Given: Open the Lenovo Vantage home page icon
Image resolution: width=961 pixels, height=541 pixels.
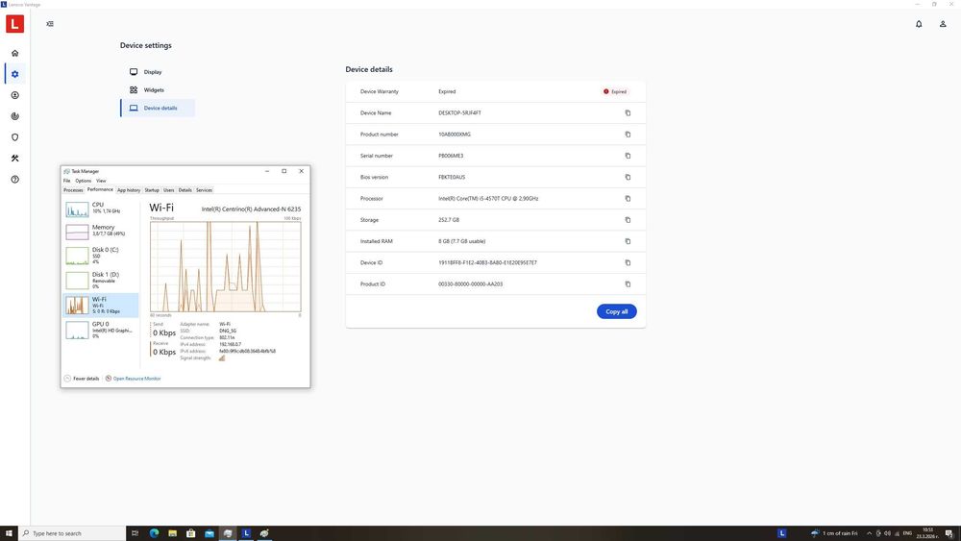Looking at the screenshot, I should click(14, 53).
